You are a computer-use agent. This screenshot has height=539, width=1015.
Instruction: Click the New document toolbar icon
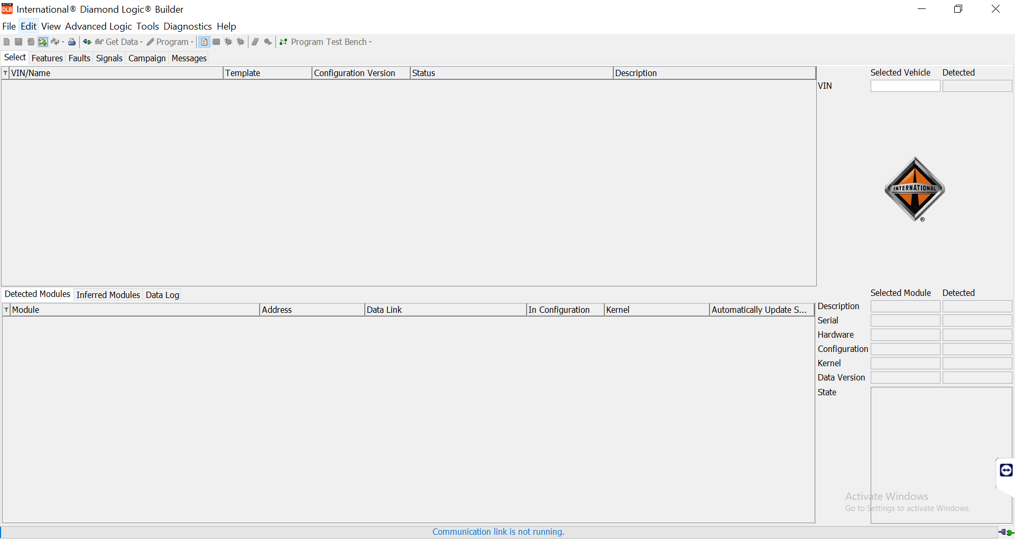coord(6,42)
